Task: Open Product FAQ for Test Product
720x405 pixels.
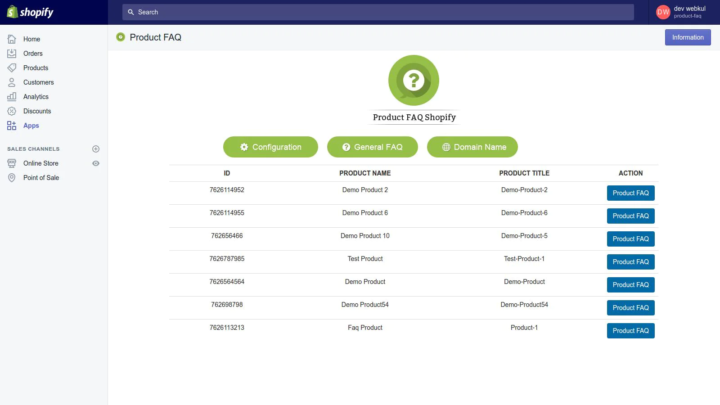Action: 631,262
